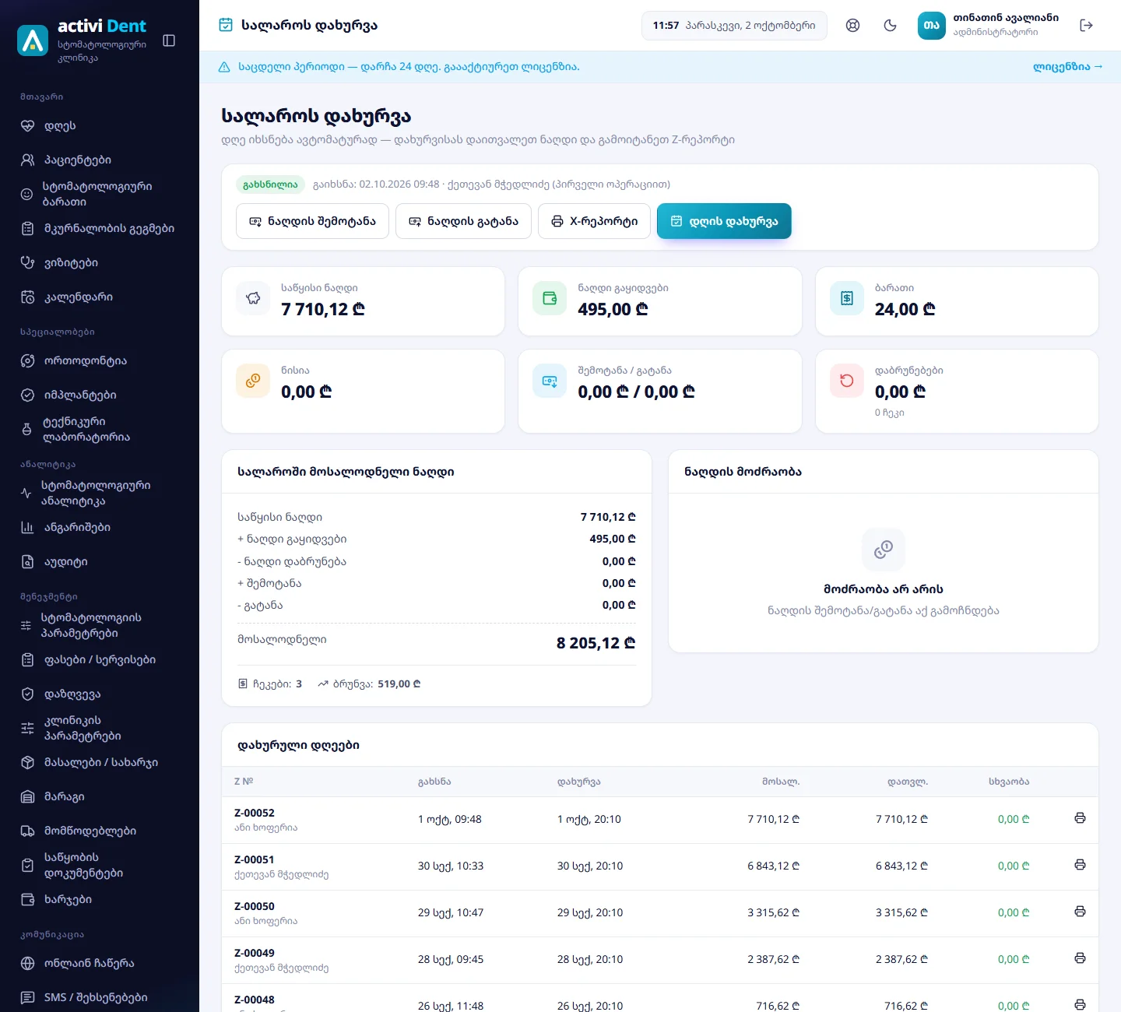Click the ბარათი card icon
Viewport: 1121px width, 1012px height.
(847, 298)
